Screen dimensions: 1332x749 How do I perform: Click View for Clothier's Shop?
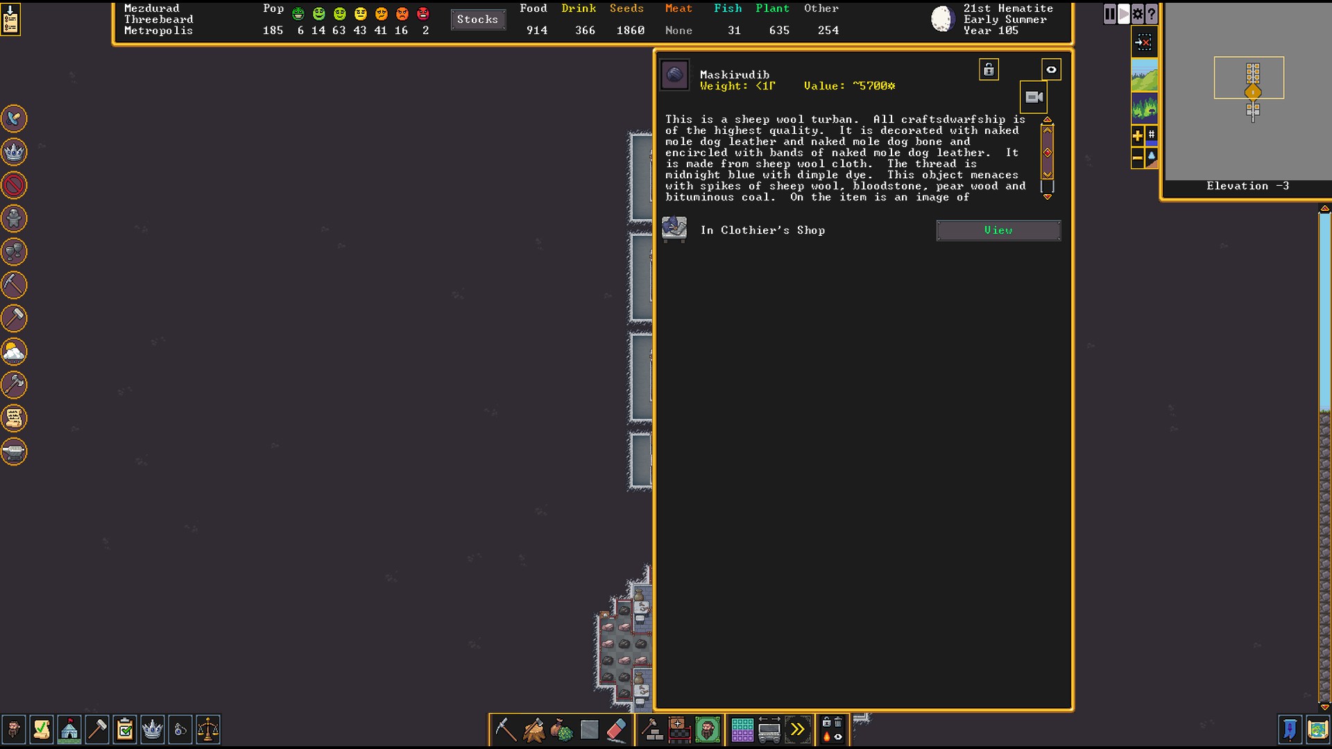point(998,230)
